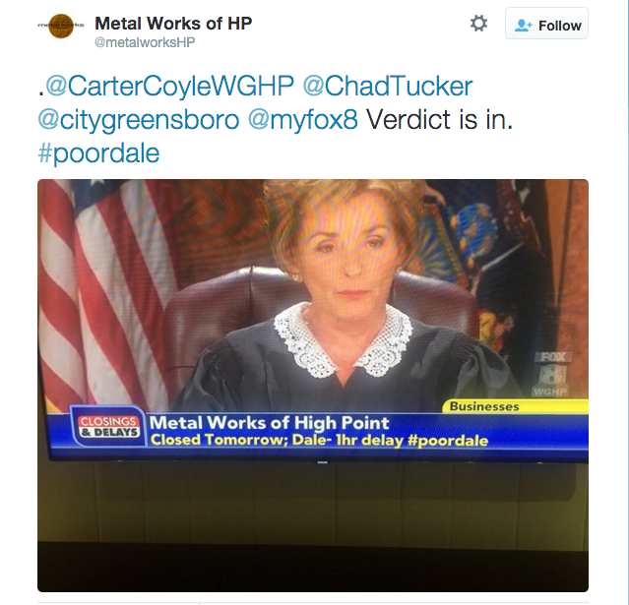Select the #poordale hashtag in the tweet
The height and width of the screenshot is (605, 629).
point(98,153)
